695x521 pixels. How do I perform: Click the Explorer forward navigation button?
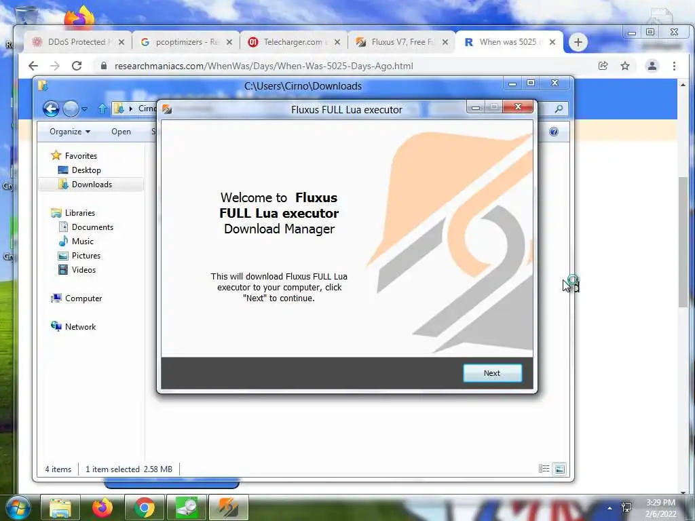71,109
